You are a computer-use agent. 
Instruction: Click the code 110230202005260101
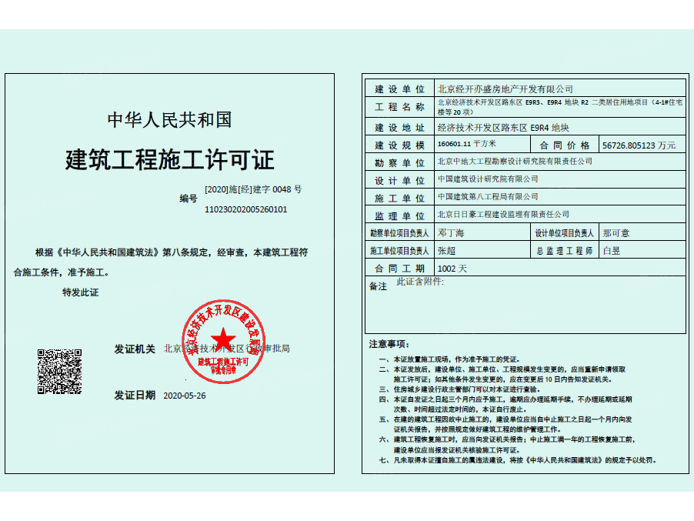tap(245, 209)
